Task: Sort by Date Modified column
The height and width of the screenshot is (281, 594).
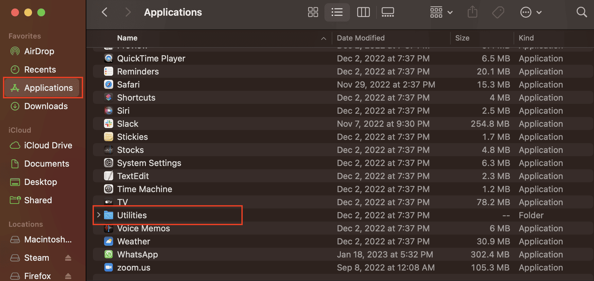Action: click(x=360, y=38)
